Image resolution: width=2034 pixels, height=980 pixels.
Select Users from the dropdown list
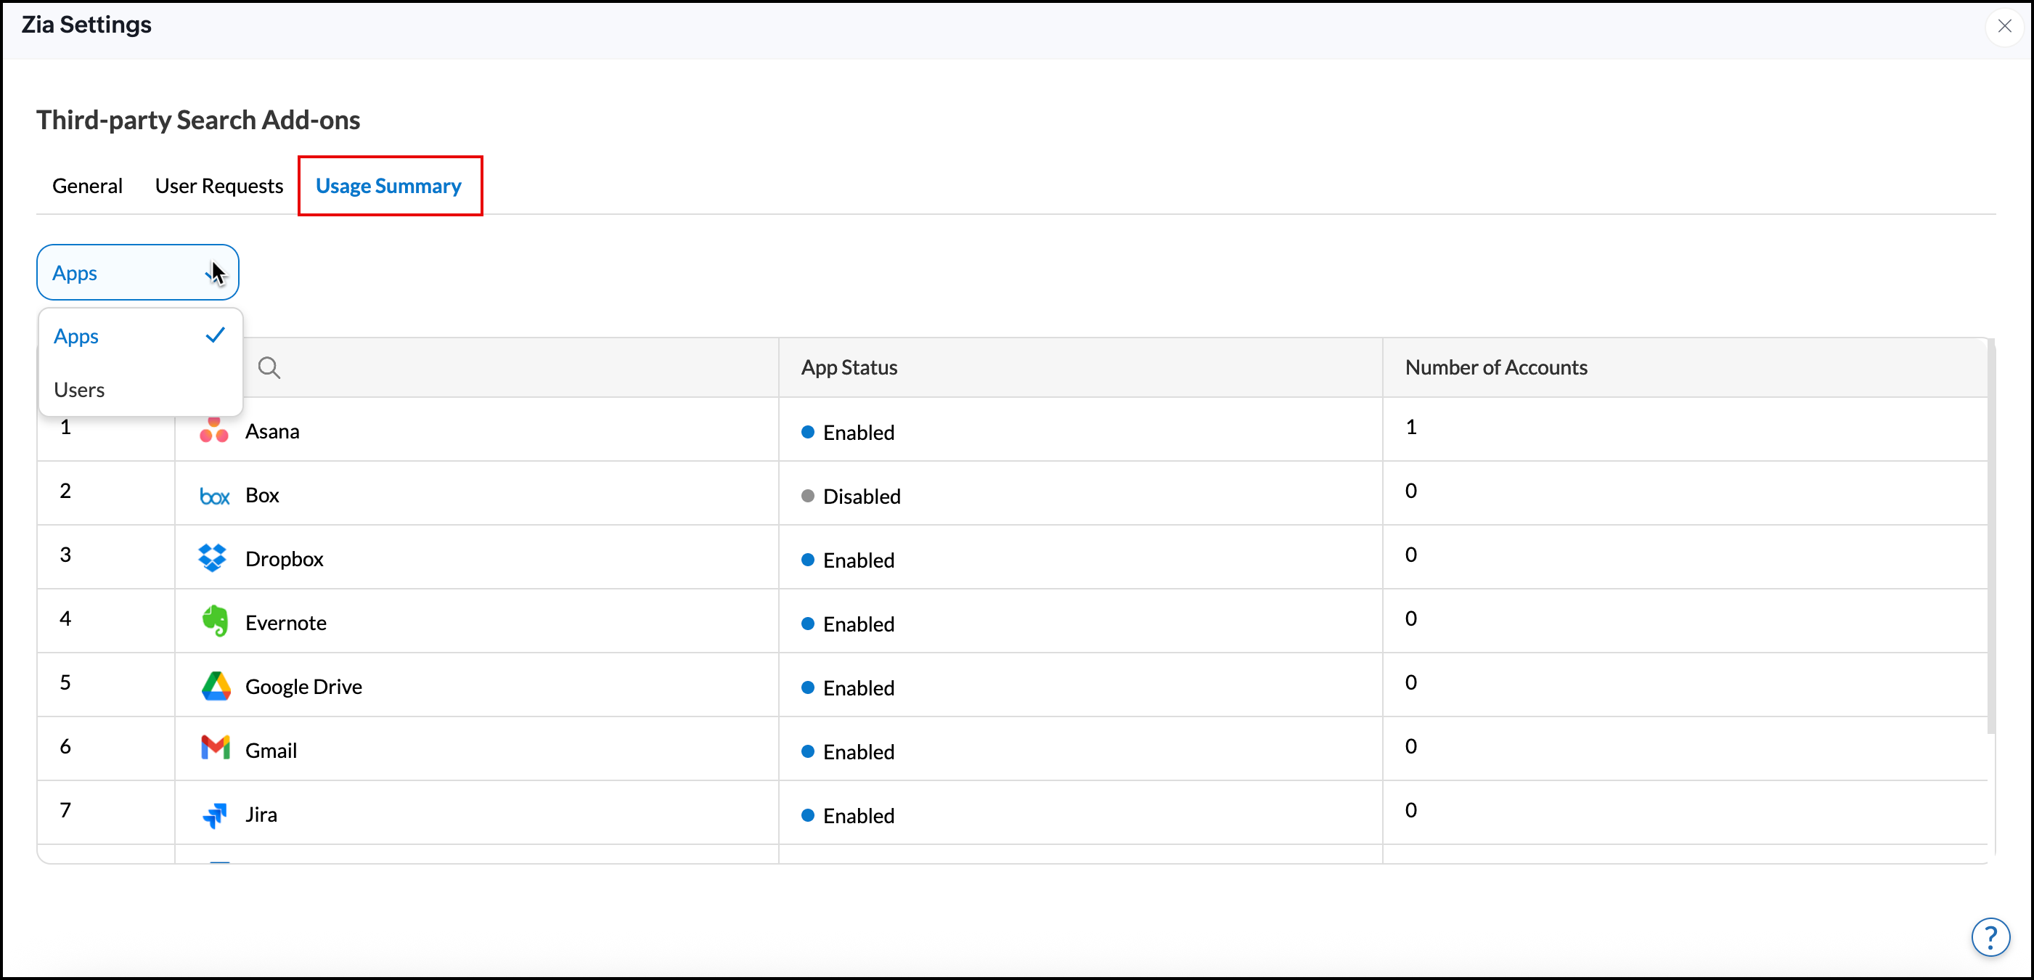tap(79, 390)
